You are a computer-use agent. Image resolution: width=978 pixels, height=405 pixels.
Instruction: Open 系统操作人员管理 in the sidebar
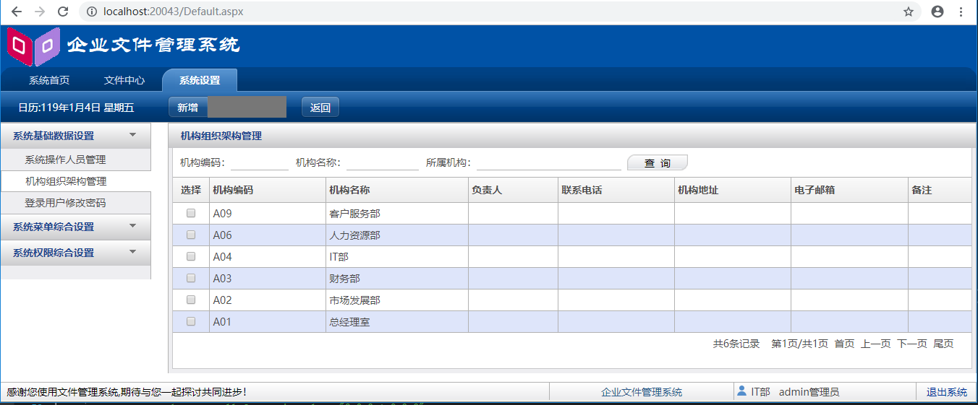tap(65, 160)
